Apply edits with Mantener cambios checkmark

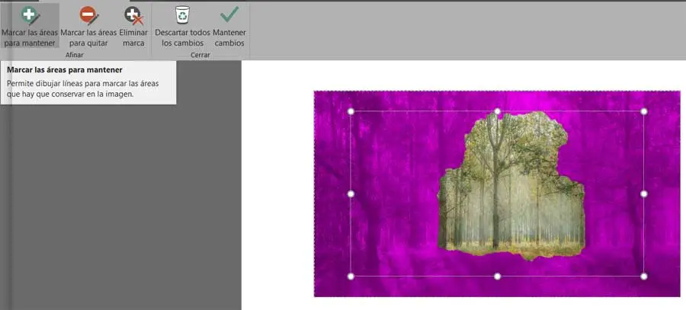coord(229,15)
